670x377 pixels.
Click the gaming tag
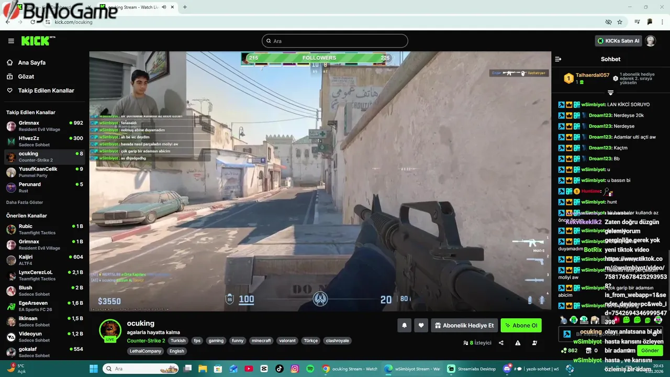pyautogui.click(x=216, y=340)
